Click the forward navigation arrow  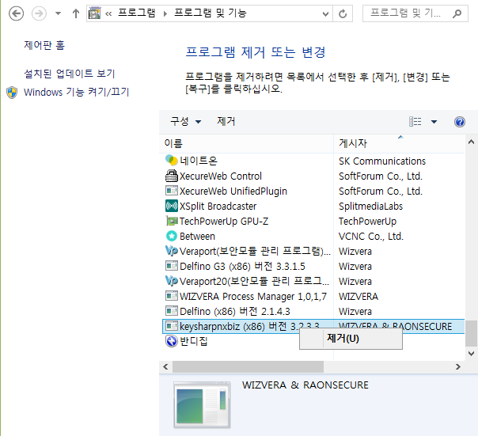39,13
